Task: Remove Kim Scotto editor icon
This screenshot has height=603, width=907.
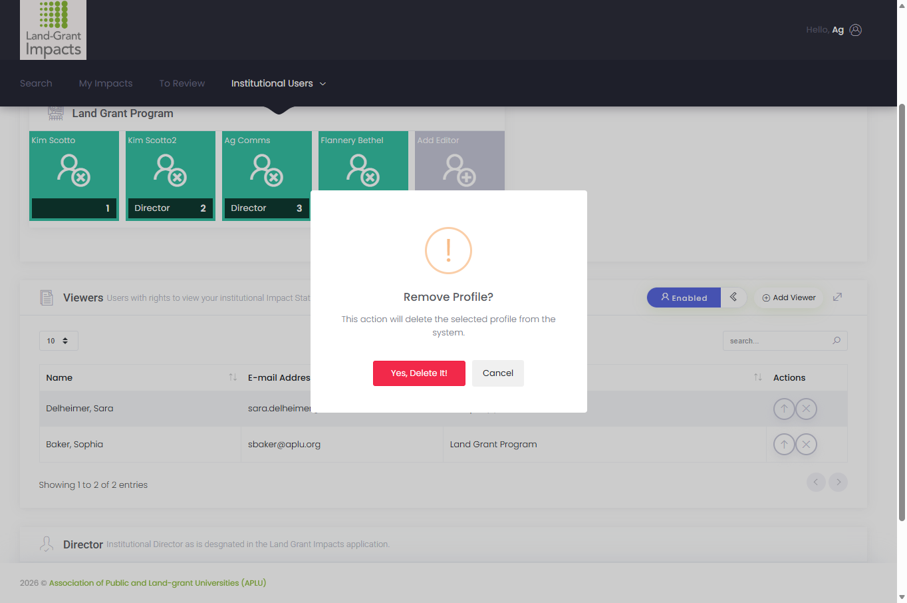Action: 74,170
